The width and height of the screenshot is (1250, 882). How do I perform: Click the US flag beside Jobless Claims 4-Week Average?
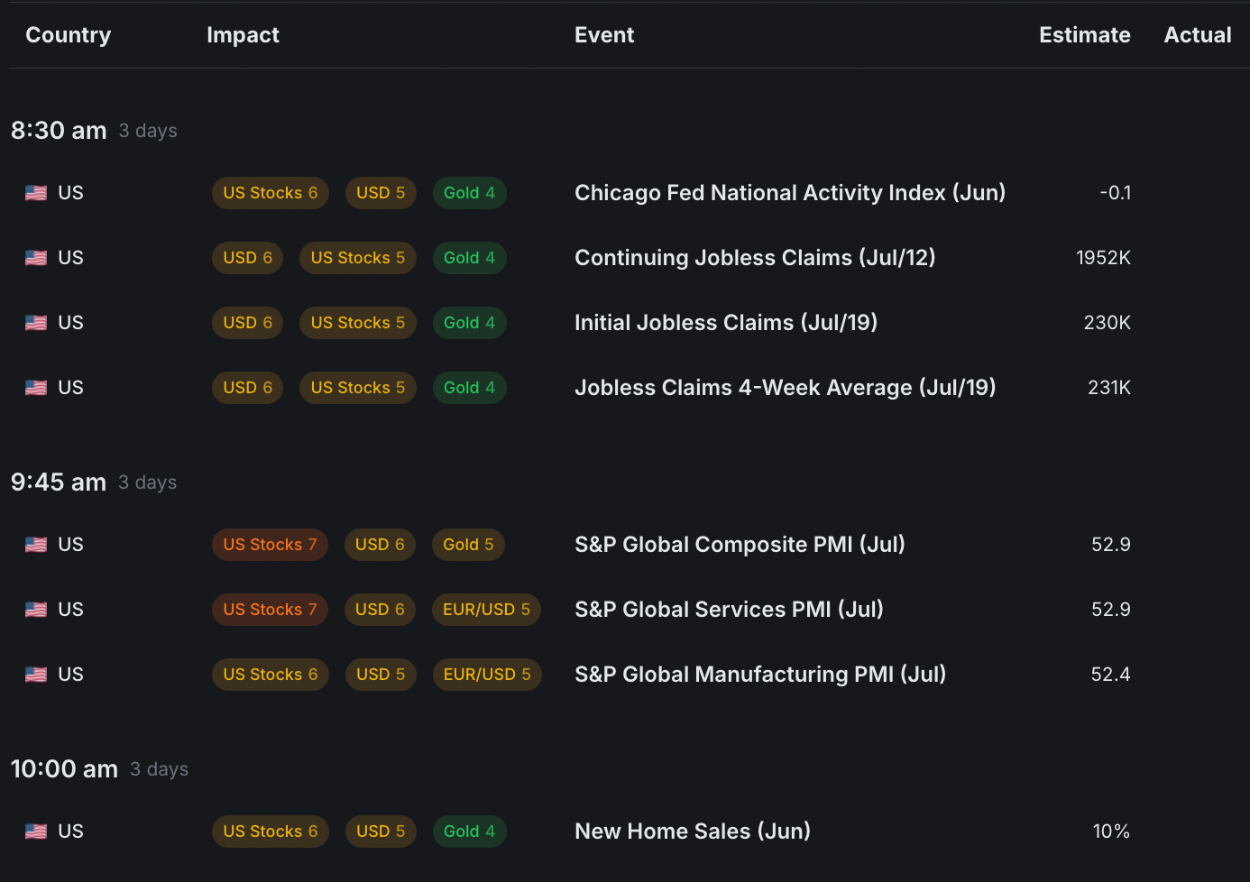pyautogui.click(x=36, y=388)
